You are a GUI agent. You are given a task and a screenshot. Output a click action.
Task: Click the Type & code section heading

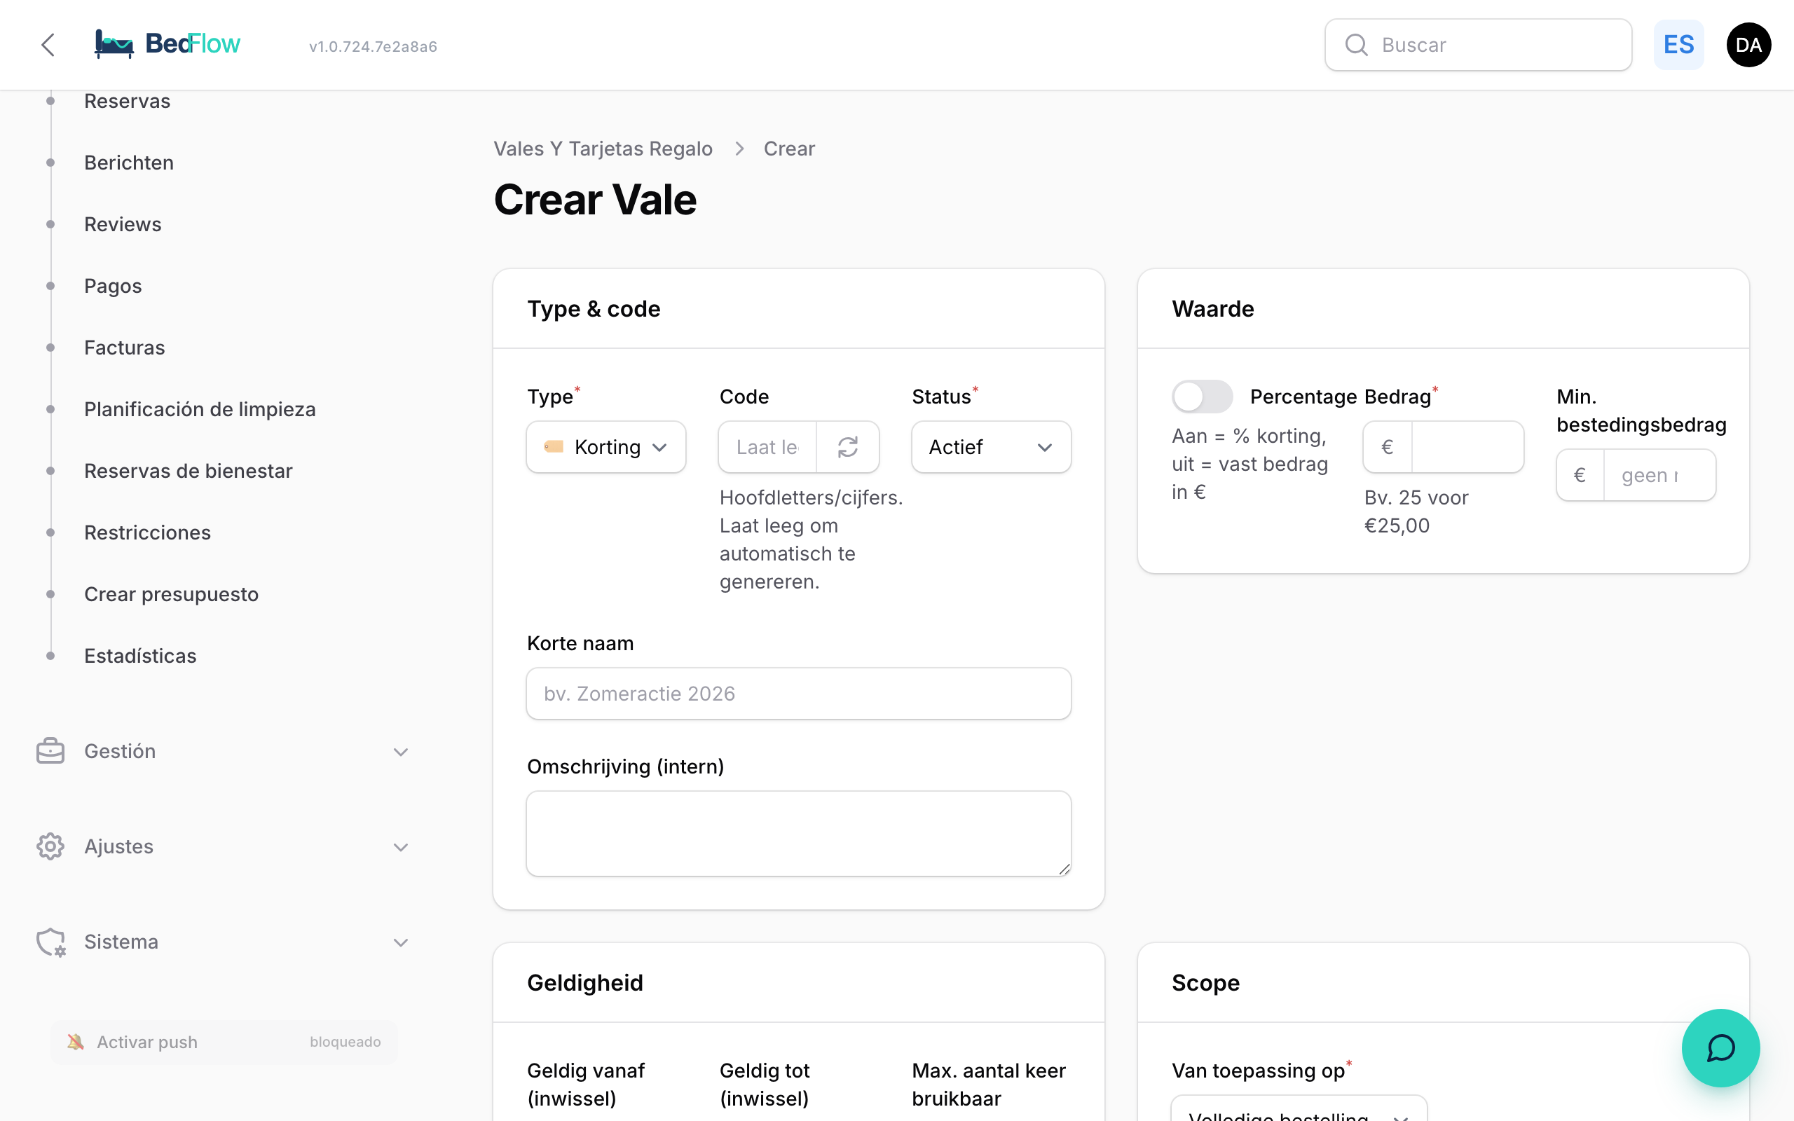click(x=593, y=308)
